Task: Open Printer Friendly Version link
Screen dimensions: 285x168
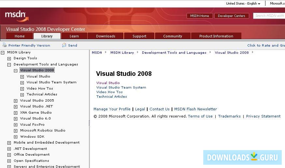Action: (x=29, y=45)
